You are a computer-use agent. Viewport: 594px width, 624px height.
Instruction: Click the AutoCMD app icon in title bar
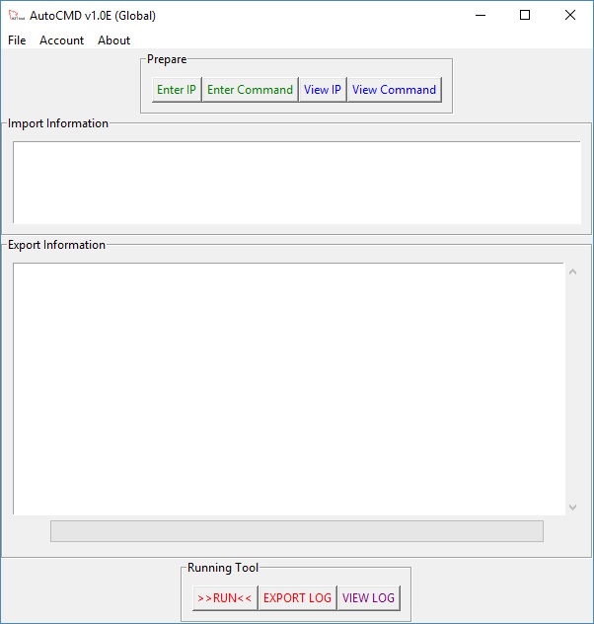[17, 16]
